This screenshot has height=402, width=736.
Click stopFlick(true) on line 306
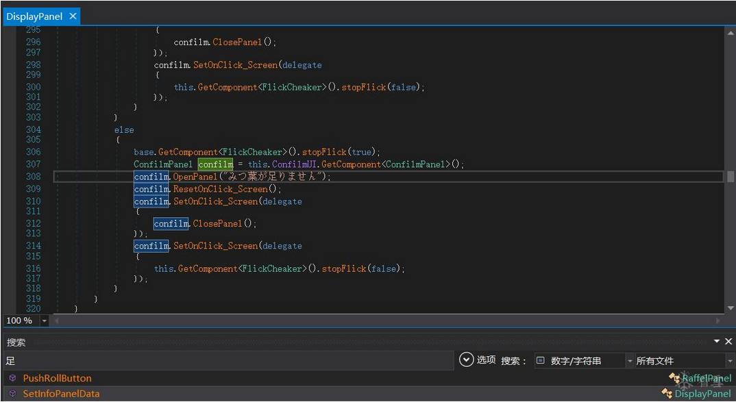(x=341, y=151)
